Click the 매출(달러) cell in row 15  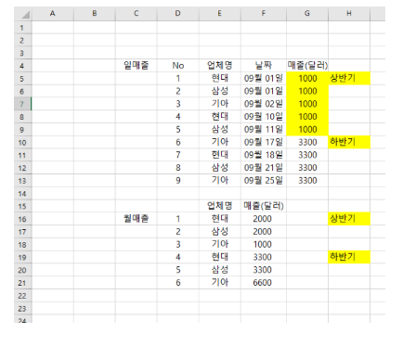pos(264,206)
